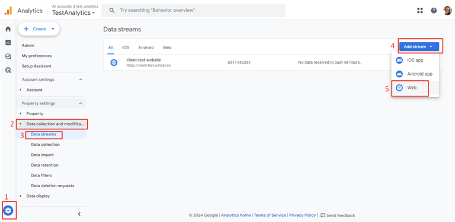Click the Add stream dropdown button

(x=419, y=47)
